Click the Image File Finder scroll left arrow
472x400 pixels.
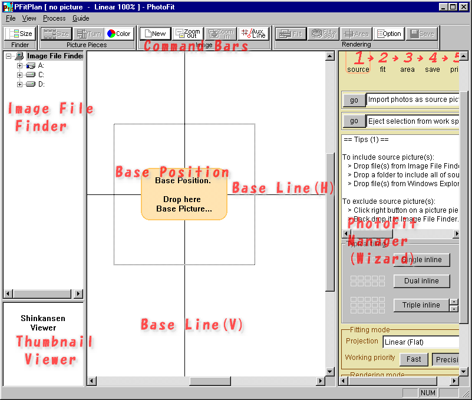[8, 293]
